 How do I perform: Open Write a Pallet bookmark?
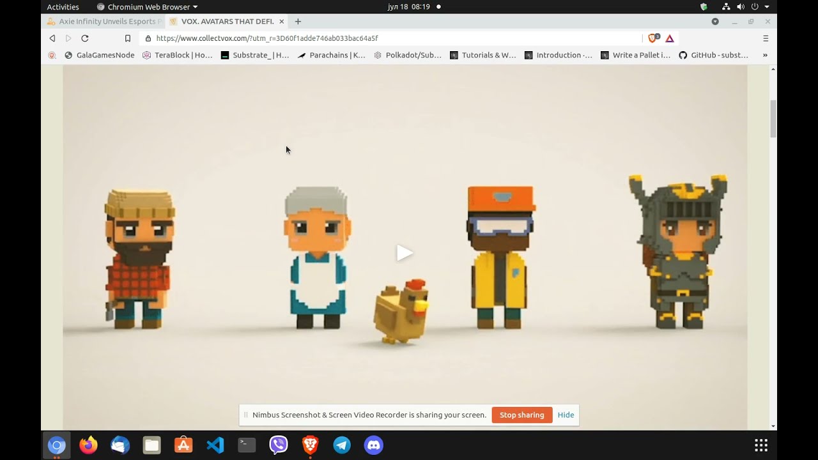(636, 55)
